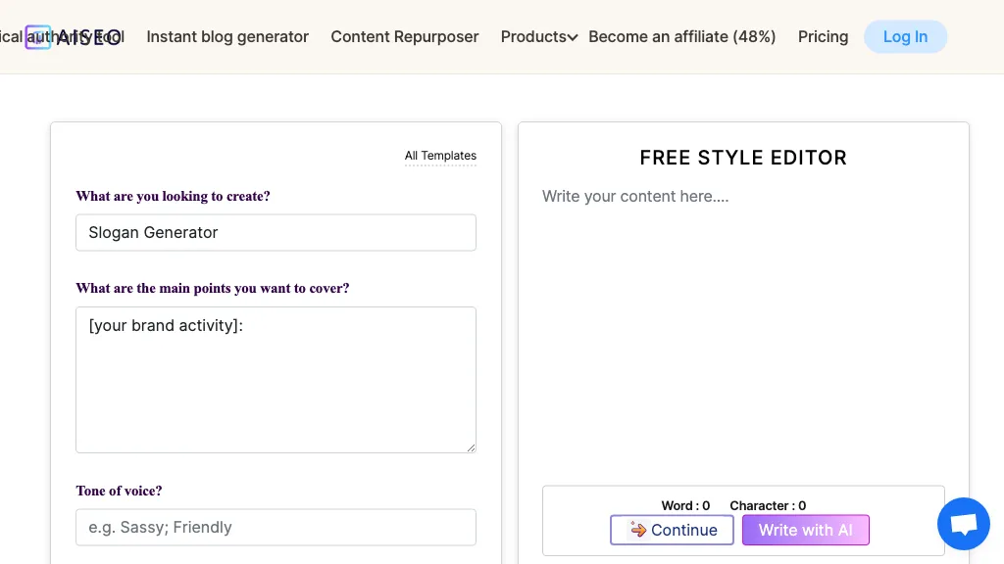Open the Products menu item
This screenshot has width=1004, height=564.
[x=532, y=36]
